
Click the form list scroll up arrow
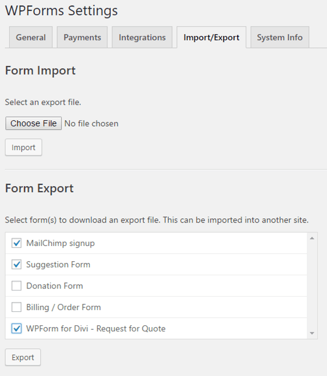(x=312, y=238)
